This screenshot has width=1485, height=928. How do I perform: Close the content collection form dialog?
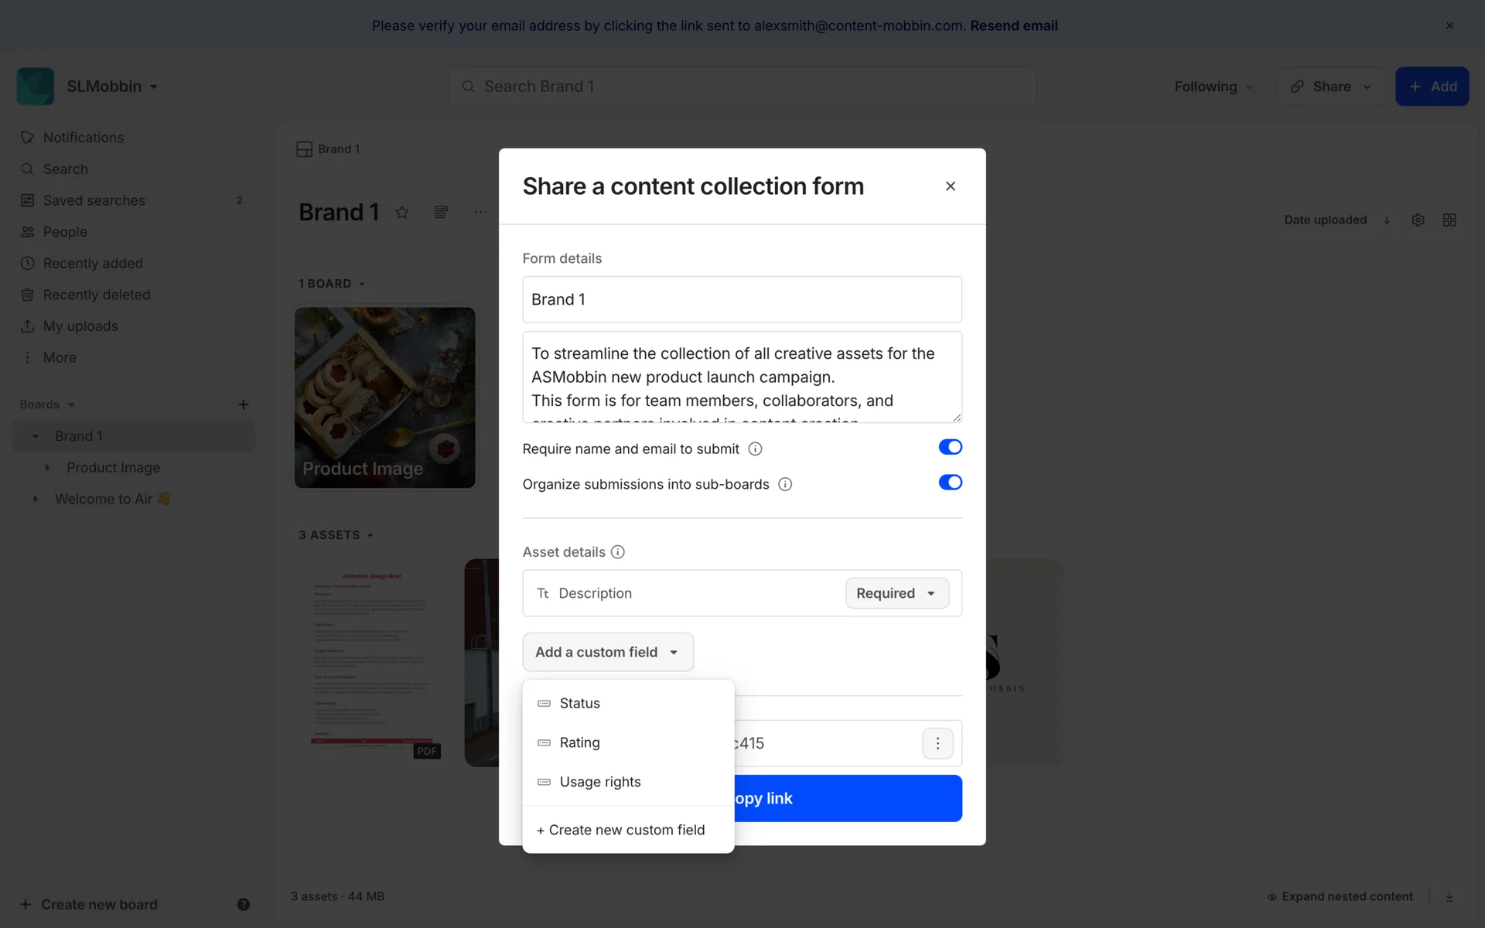pos(951,186)
